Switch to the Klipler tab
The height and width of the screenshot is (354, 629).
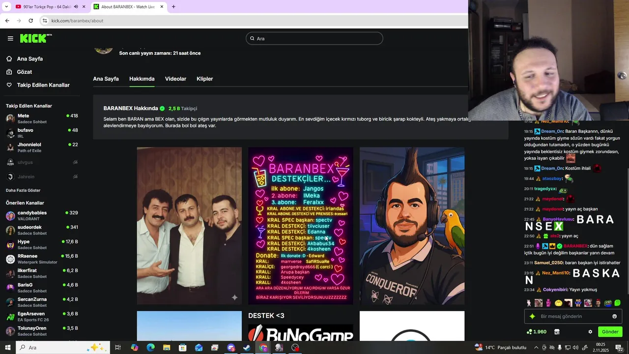(204, 79)
